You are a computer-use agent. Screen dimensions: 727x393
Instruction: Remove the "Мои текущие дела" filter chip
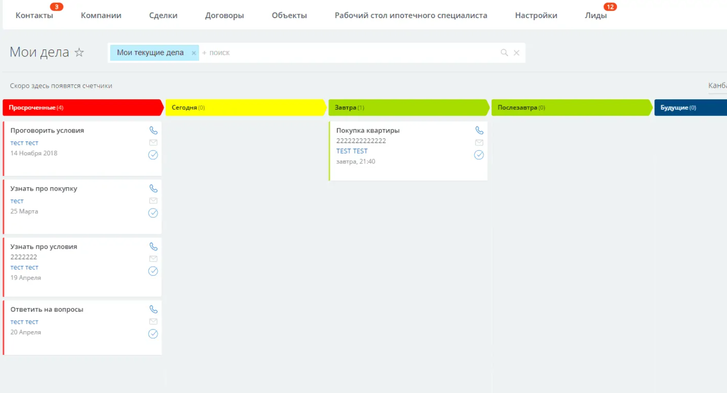(x=194, y=53)
